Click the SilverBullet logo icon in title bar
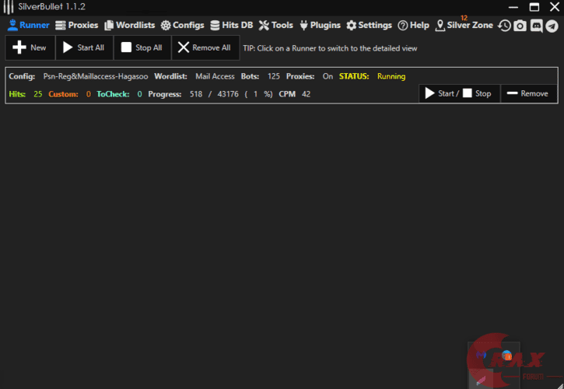564x389 pixels. [9, 7]
